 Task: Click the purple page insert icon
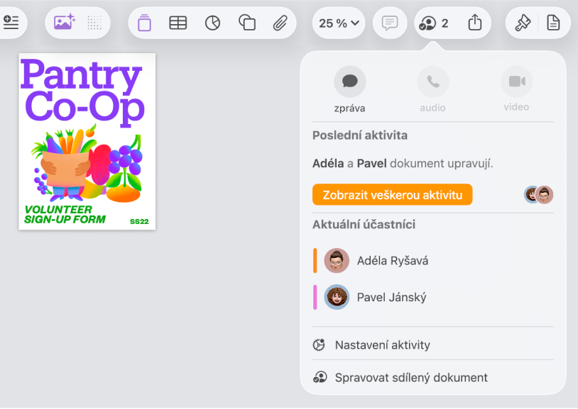pyautogui.click(x=144, y=23)
